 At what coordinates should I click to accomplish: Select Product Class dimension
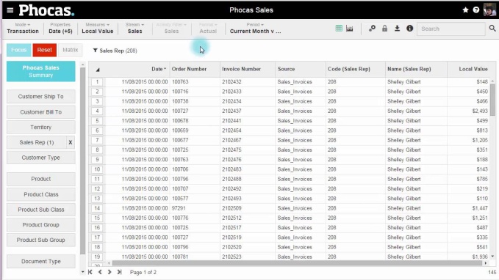click(40, 194)
